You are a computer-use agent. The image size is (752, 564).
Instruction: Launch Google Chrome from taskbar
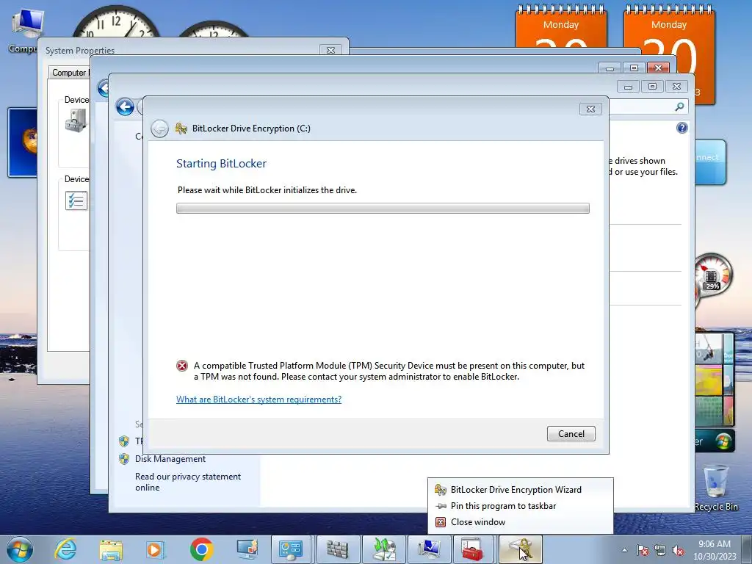[x=201, y=549]
